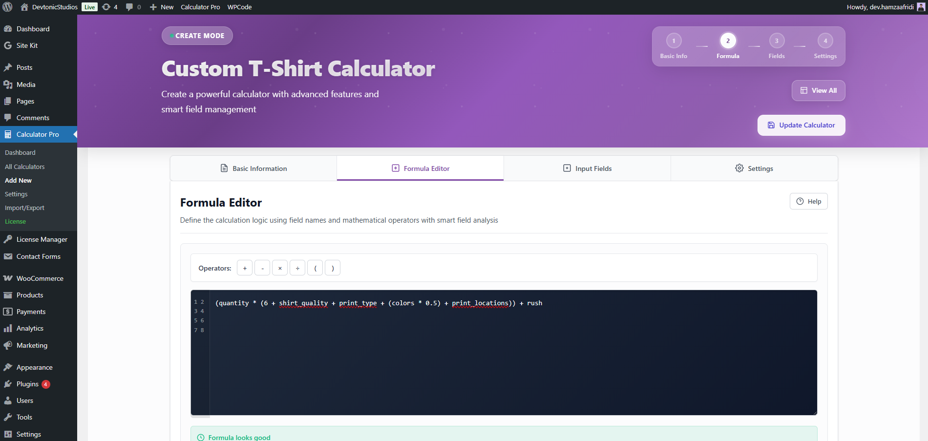
Task: Open the New item dropdown in admin bar
Action: [x=161, y=7]
